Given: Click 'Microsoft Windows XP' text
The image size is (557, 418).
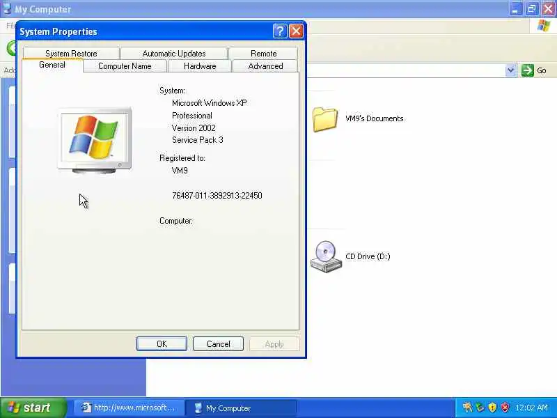Looking at the screenshot, I should pos(210,103).
